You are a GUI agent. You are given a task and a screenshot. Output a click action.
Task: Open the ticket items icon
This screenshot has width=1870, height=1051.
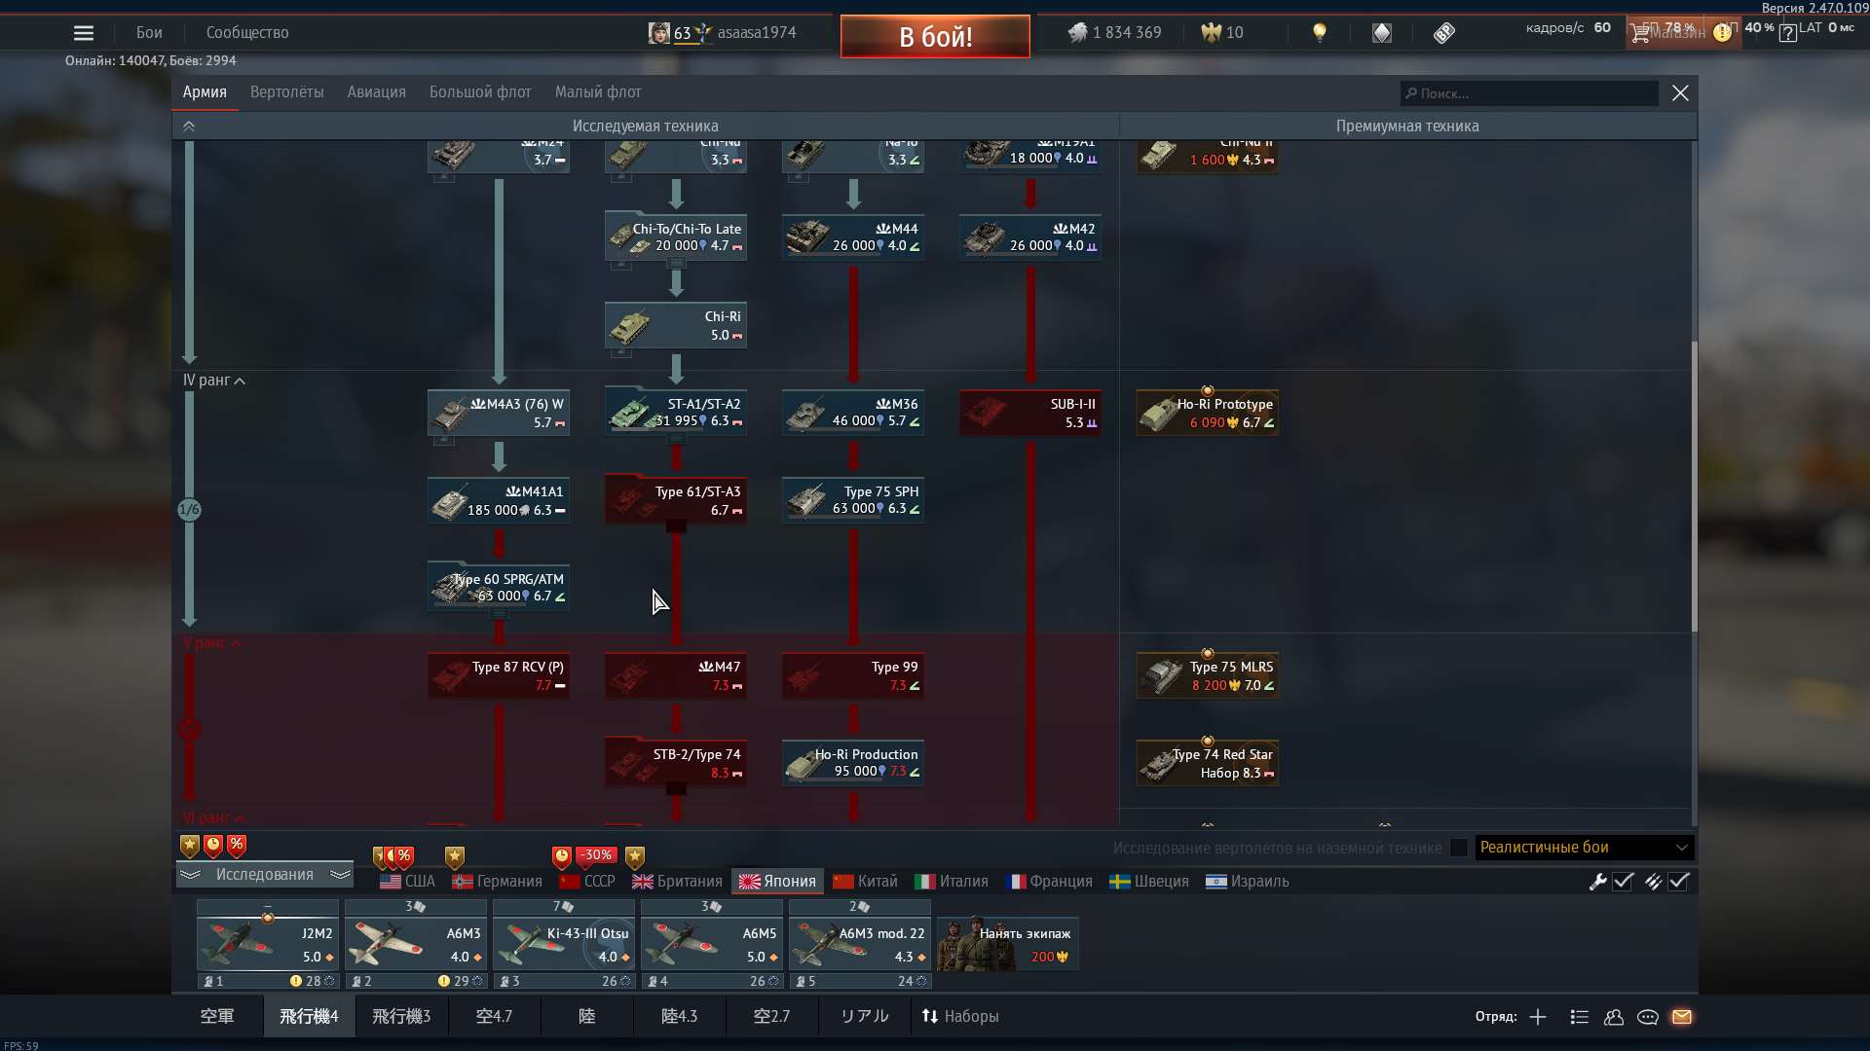pos(1444,33)
